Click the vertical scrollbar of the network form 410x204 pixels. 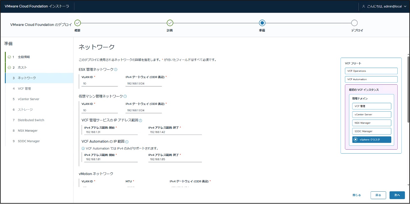point(408,89)
